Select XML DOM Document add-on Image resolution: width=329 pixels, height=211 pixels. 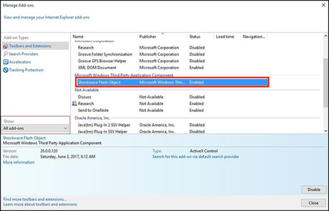[97, 68]
